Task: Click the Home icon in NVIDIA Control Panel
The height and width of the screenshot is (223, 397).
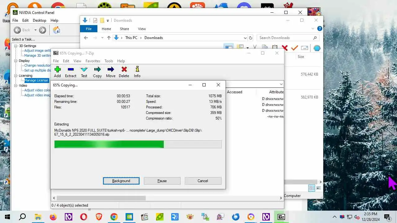Action: (56, 30)
